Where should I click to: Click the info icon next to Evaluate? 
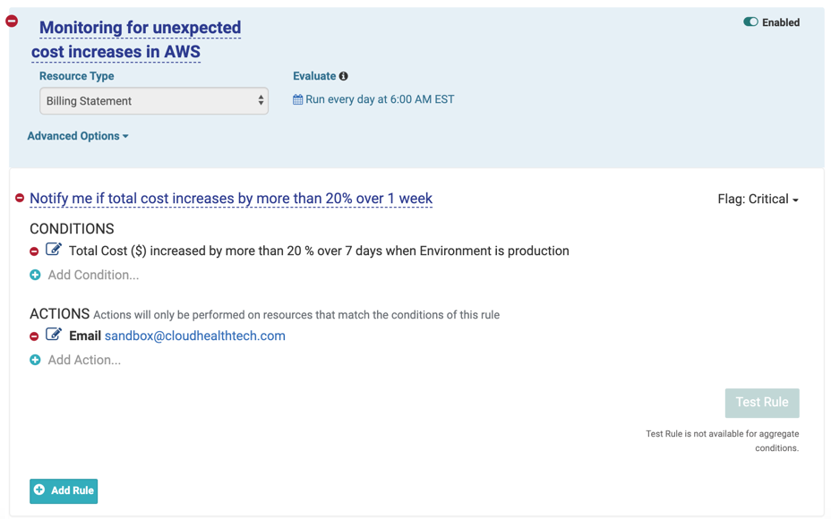pyautogui.click(x=344, y=77)
